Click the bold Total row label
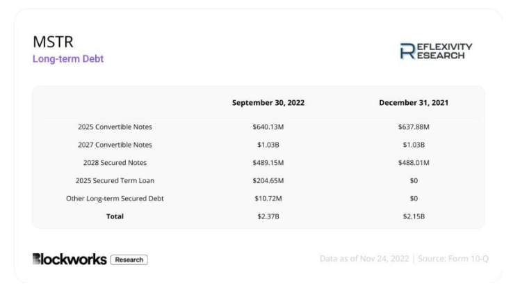 pos(115,216)
